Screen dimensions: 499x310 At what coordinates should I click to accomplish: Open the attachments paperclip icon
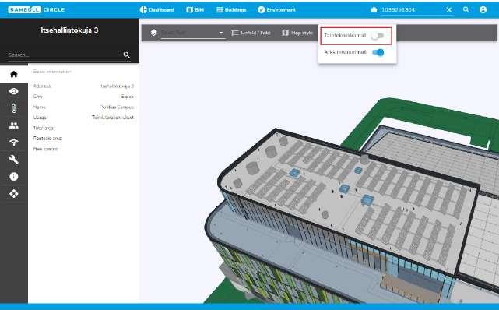click(14, 108)
